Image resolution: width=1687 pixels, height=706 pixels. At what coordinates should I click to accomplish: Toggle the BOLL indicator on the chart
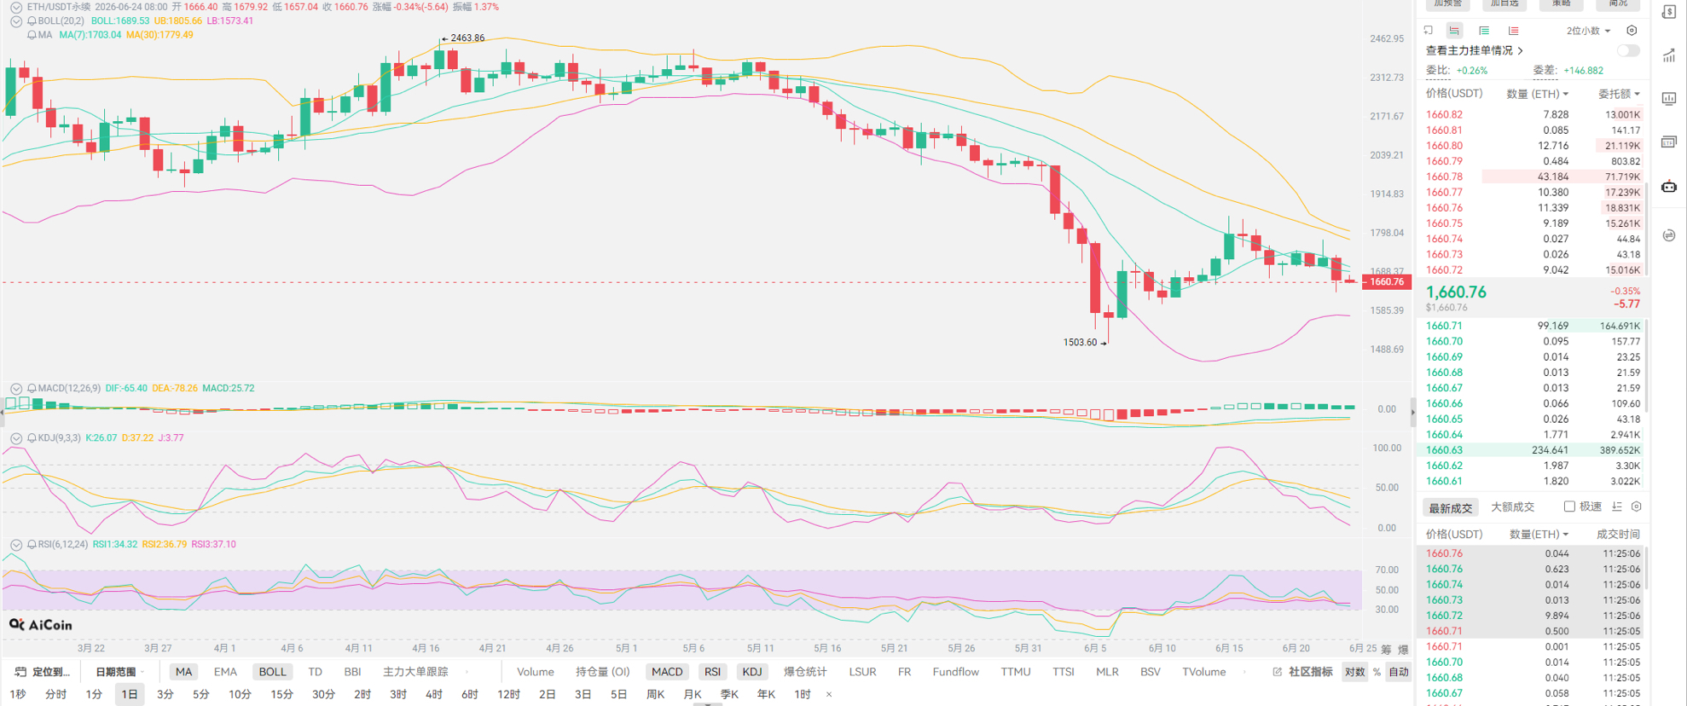272,672
